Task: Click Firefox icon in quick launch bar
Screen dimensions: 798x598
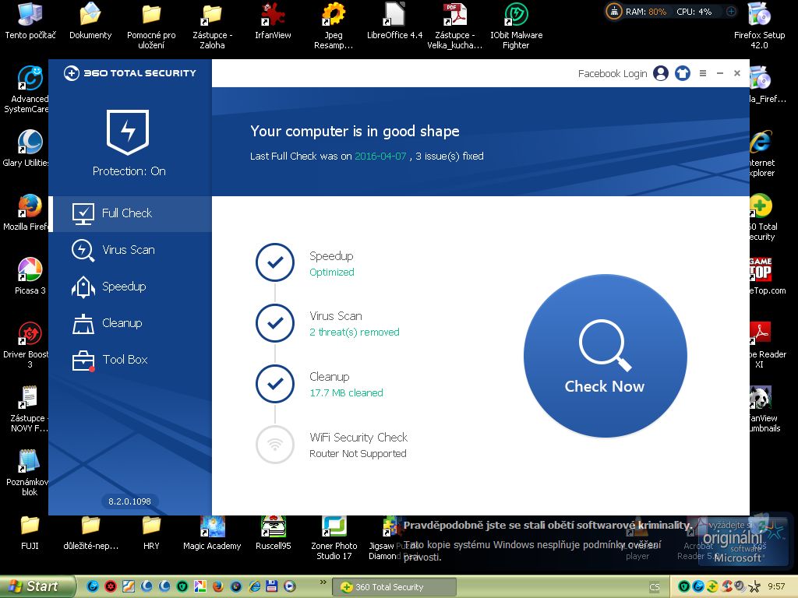Action: [x=218, y=586]
